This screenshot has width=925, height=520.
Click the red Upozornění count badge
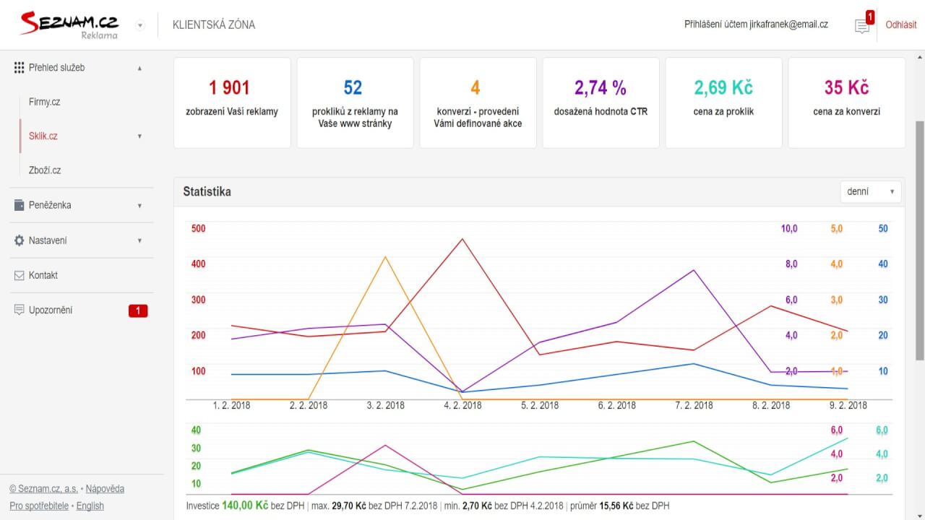pyautogui.click(x=138, y=311)
